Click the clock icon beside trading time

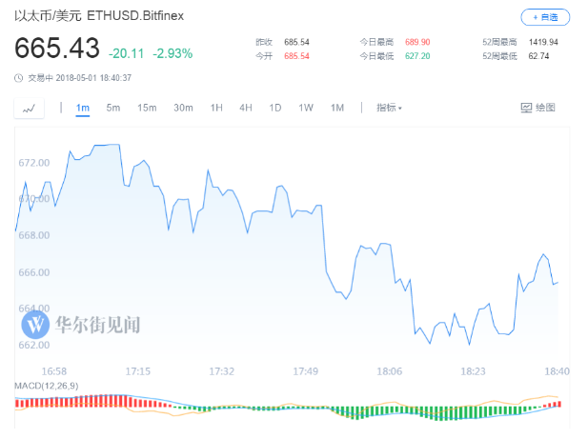[20, 77]
